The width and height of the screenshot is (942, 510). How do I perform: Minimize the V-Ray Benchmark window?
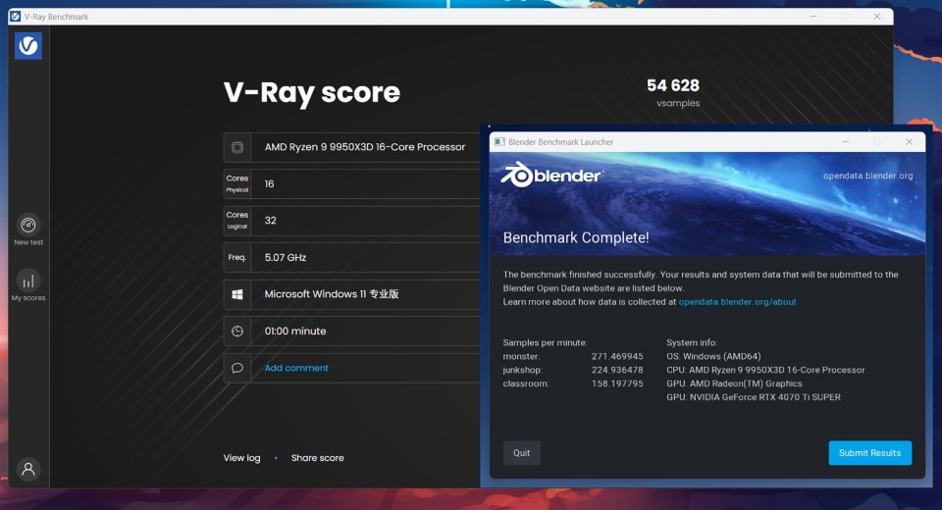[813, 17]
